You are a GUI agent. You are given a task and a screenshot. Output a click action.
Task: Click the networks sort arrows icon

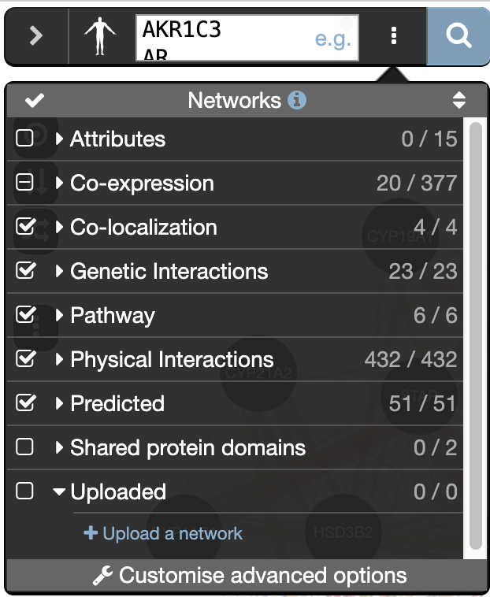tap(459, 101)
